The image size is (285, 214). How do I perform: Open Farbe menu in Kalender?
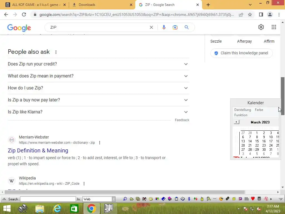click(x=259, y=110)
